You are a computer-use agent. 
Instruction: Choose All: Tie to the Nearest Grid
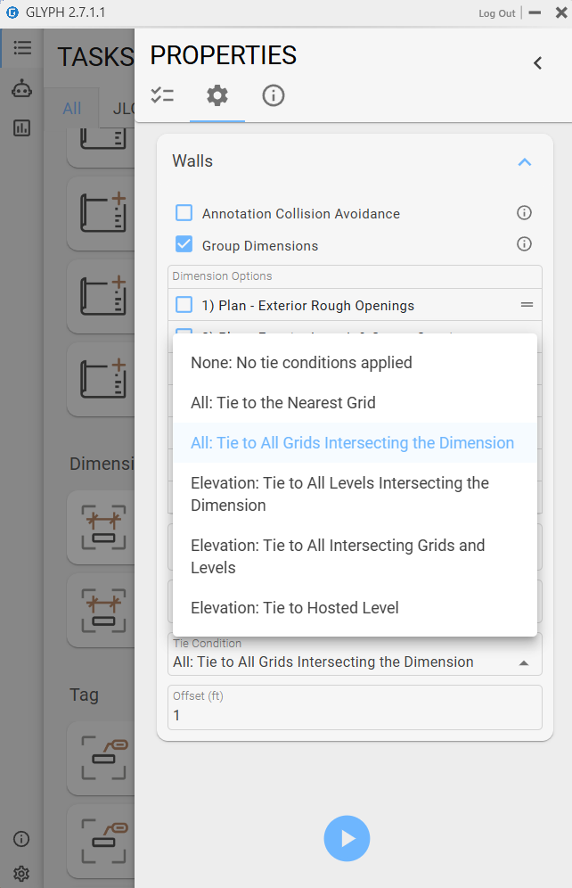(x=283, y=403)
